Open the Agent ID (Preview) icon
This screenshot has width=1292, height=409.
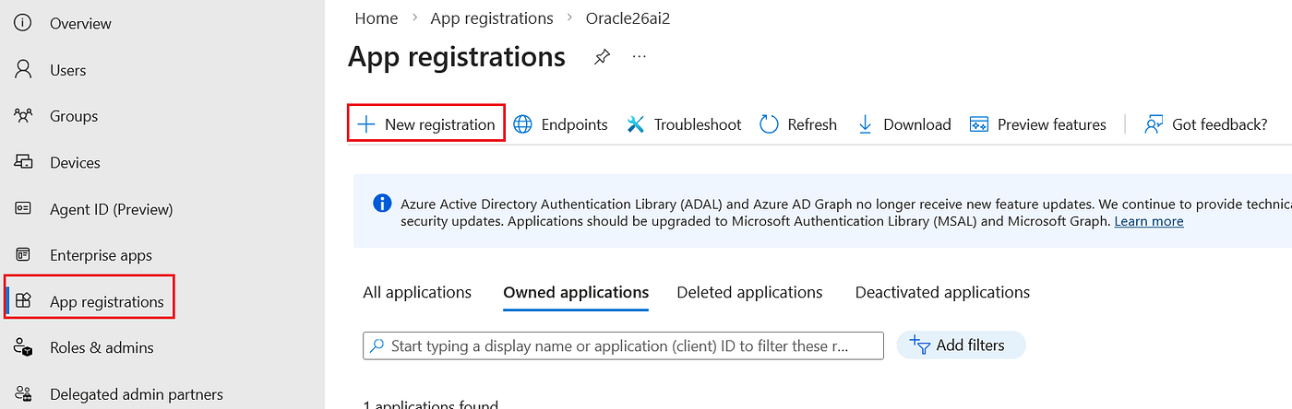coord(23,208)
